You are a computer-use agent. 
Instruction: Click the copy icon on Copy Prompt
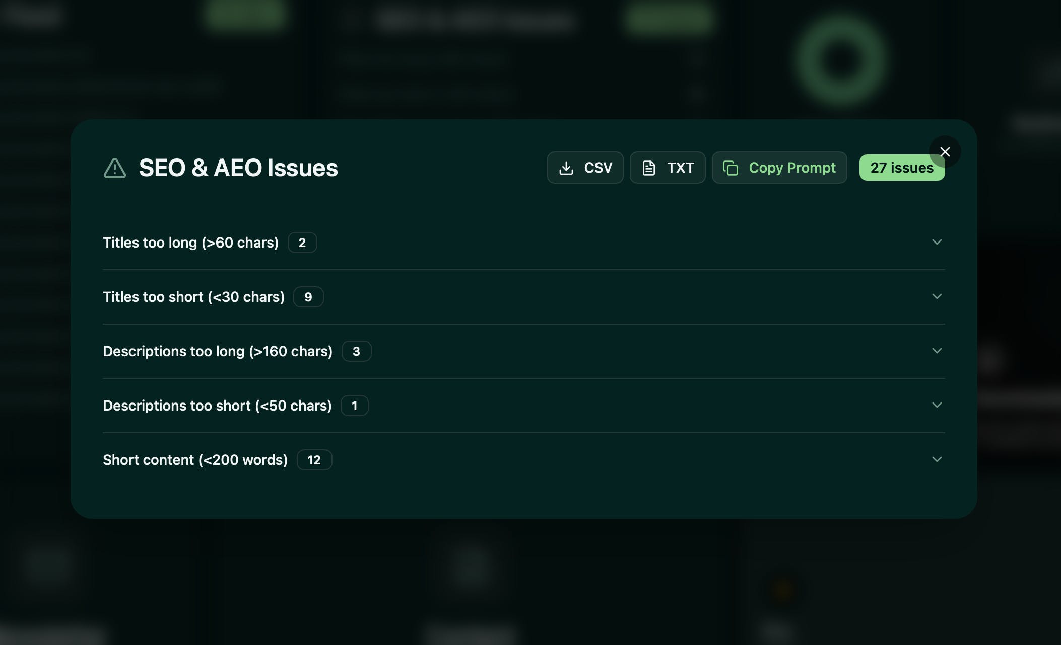pyautogui.click(x=731, y=168)
